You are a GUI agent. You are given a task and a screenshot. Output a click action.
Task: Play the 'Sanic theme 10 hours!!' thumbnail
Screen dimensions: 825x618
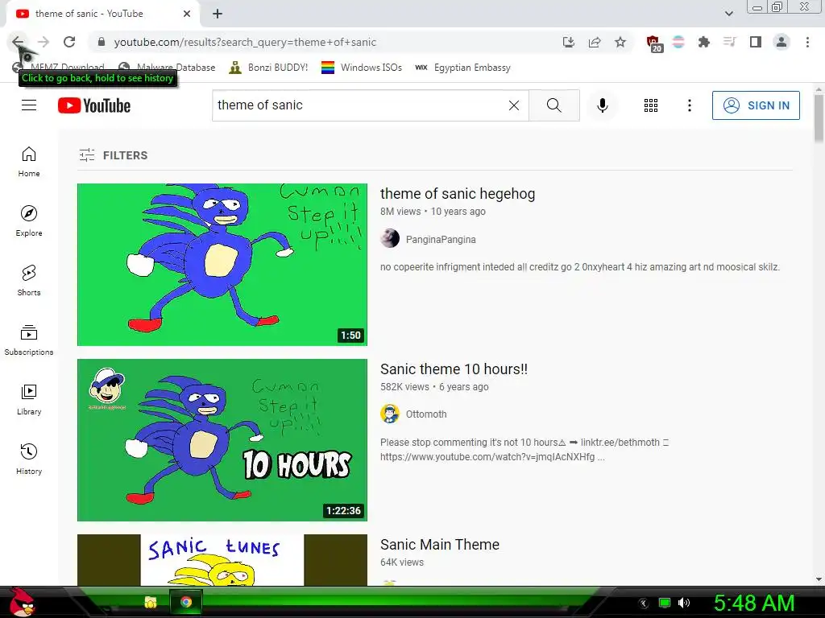(x=222, y=440)
